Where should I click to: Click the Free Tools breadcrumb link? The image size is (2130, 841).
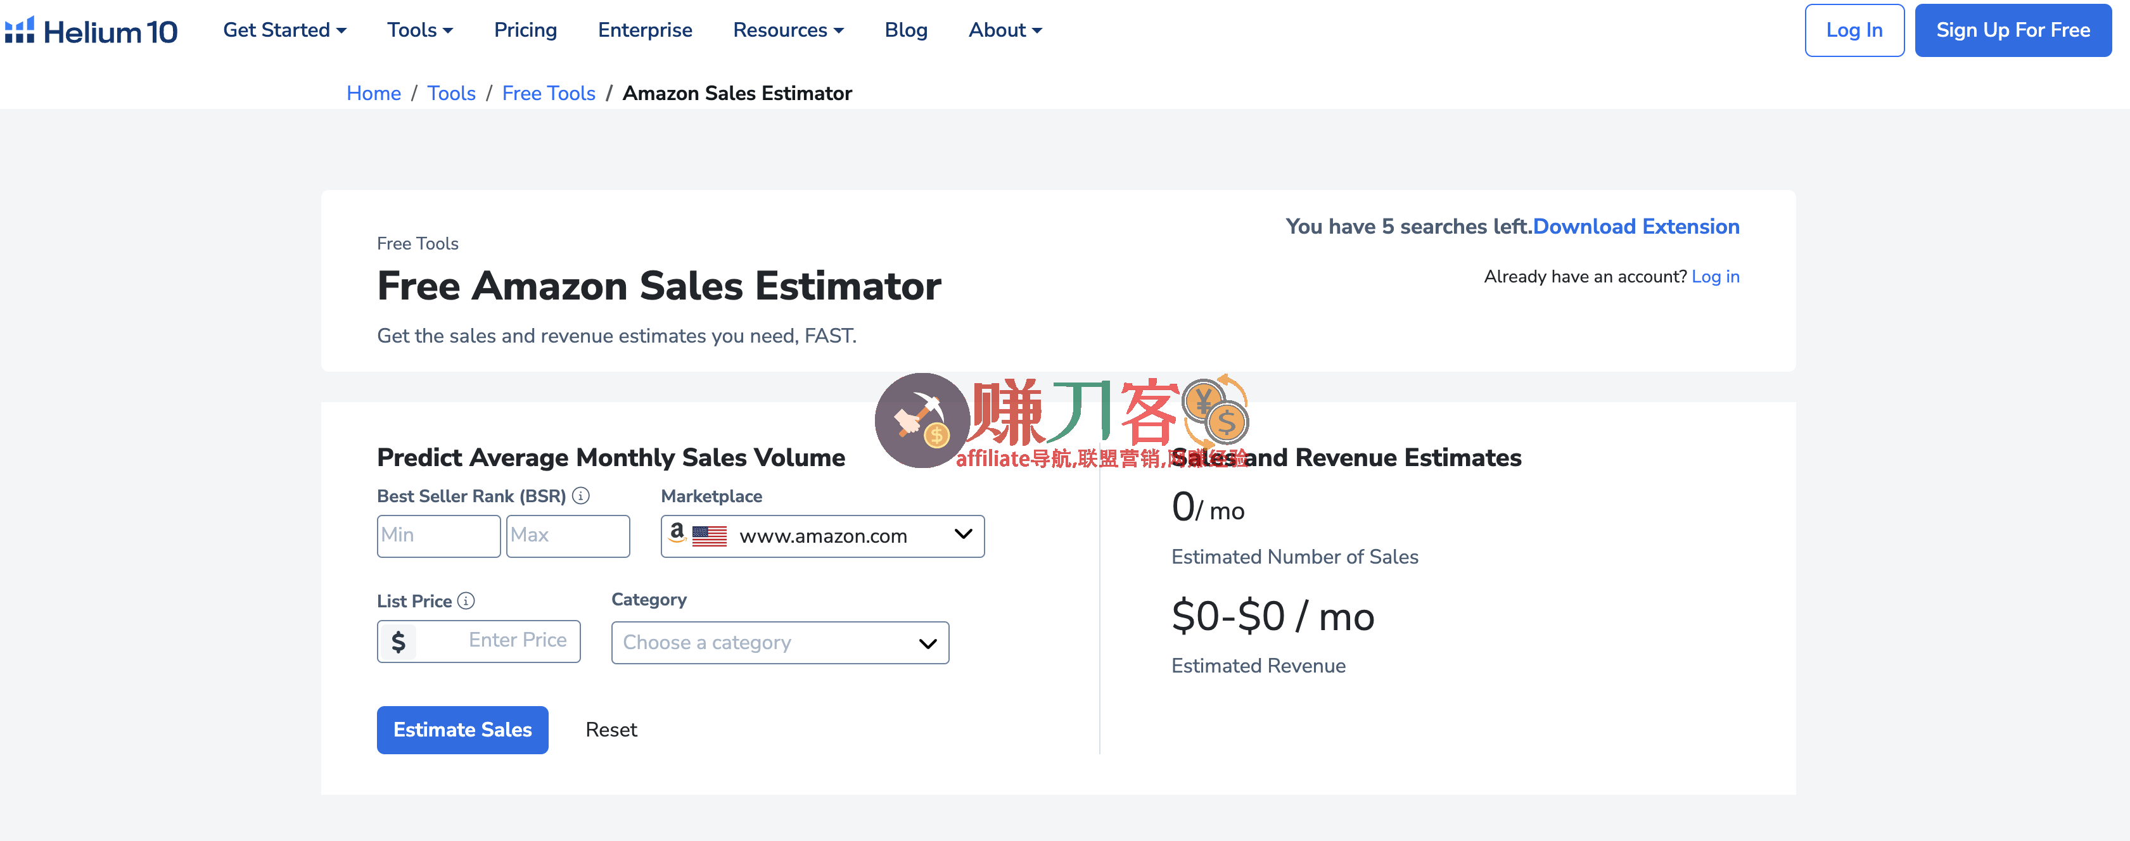548,93
